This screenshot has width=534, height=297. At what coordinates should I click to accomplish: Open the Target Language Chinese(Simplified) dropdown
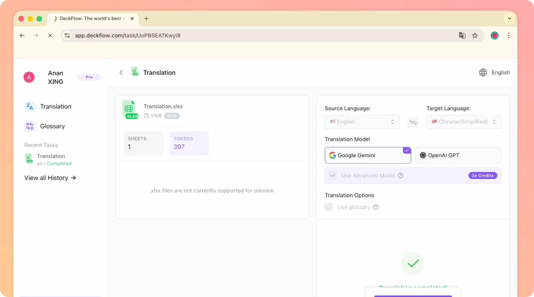click(x=464, y=122)
